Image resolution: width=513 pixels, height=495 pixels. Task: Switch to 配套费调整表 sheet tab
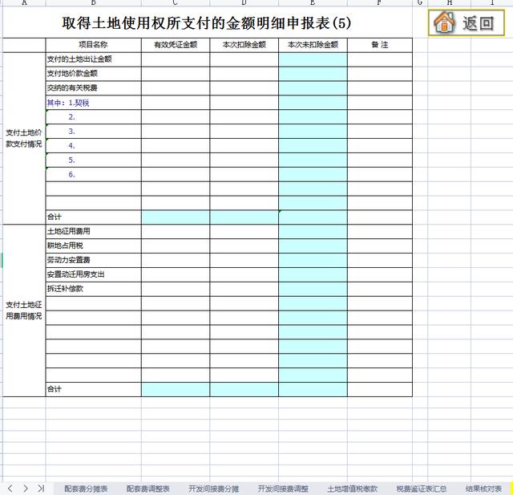147,489
